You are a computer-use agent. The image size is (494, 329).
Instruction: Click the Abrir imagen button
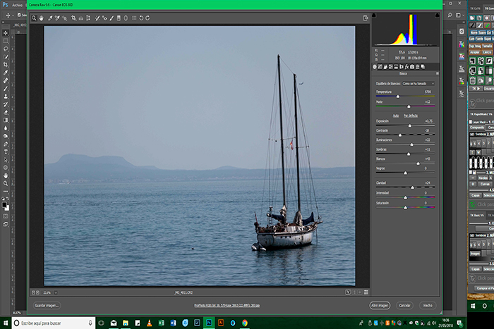pos(379,306)
